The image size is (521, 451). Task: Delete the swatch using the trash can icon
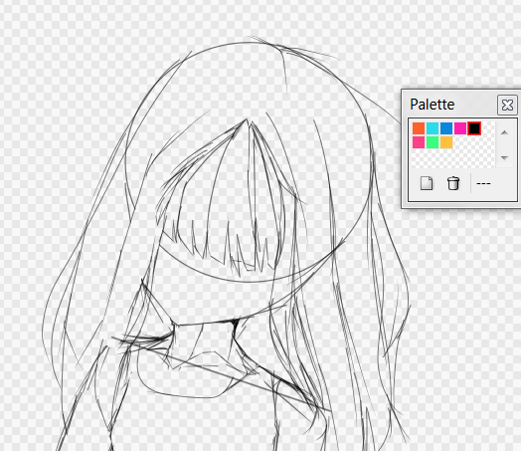(x=453, y=183)
